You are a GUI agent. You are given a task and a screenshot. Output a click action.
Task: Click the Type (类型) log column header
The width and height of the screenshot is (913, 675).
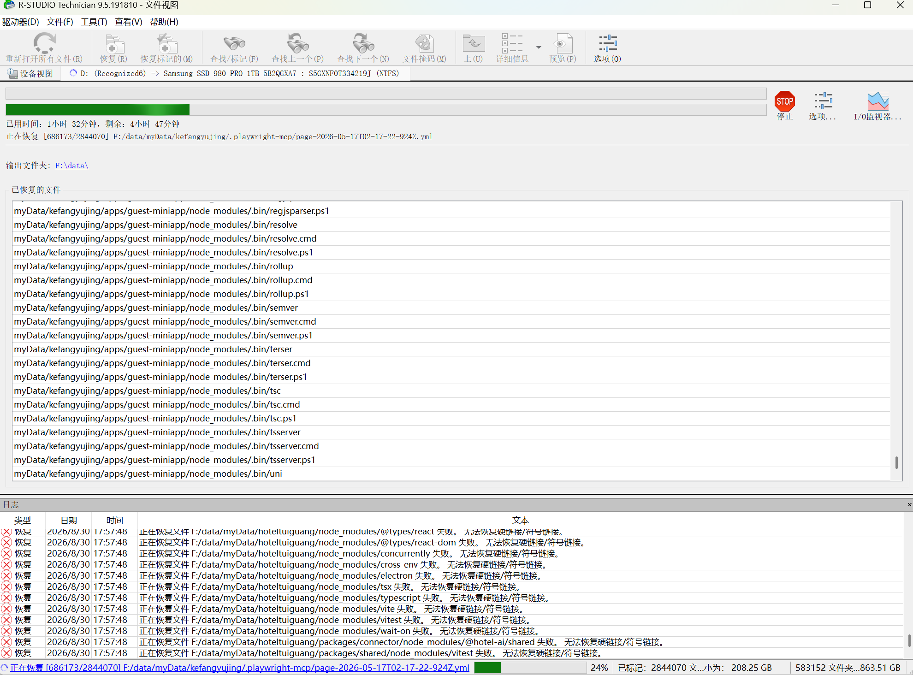pyautogui.click(x=22, y=520)
